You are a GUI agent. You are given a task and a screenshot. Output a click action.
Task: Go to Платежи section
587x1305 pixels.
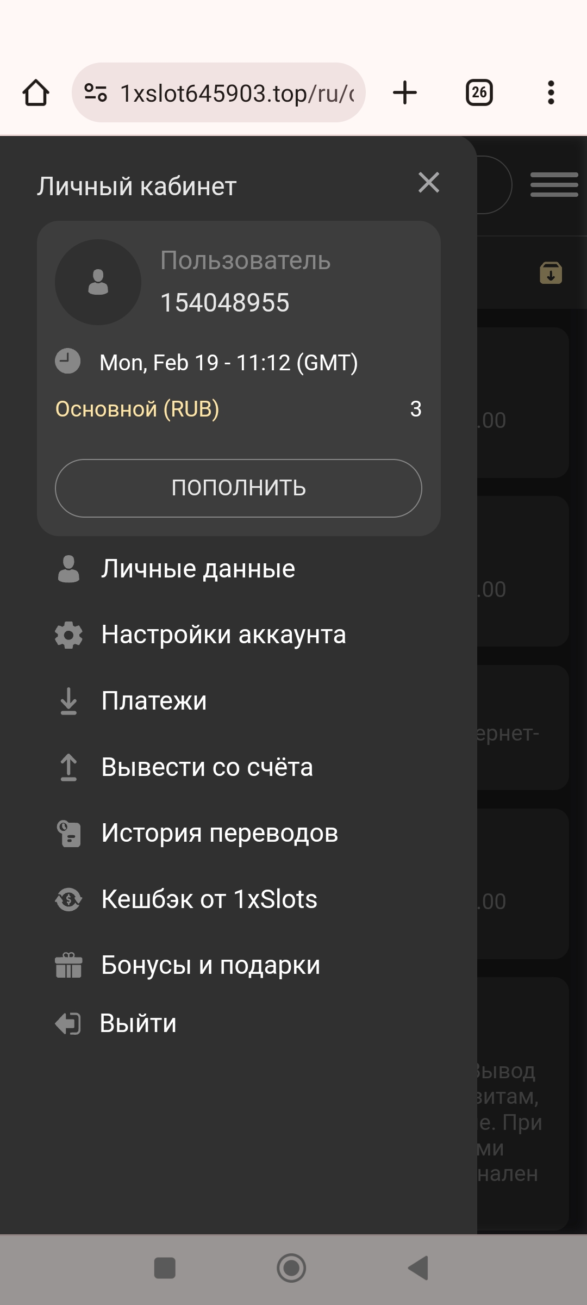click(154, 701)
